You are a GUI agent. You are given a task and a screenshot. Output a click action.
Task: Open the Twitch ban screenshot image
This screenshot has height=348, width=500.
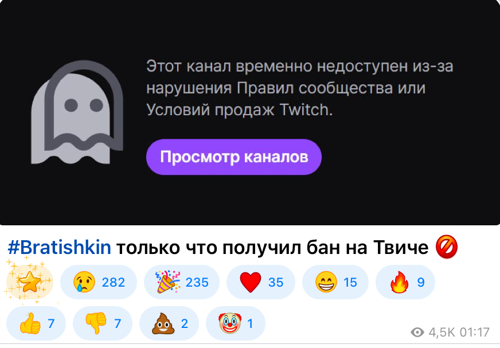(x=250, y=112)
